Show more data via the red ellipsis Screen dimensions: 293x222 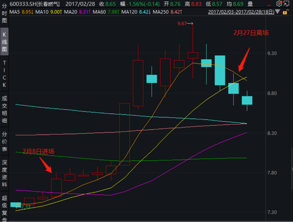pyautogui.click(x=269, y=5)
